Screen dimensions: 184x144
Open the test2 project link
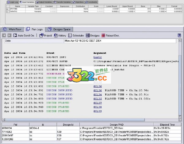pyautogui.click(x=97, y=57)
